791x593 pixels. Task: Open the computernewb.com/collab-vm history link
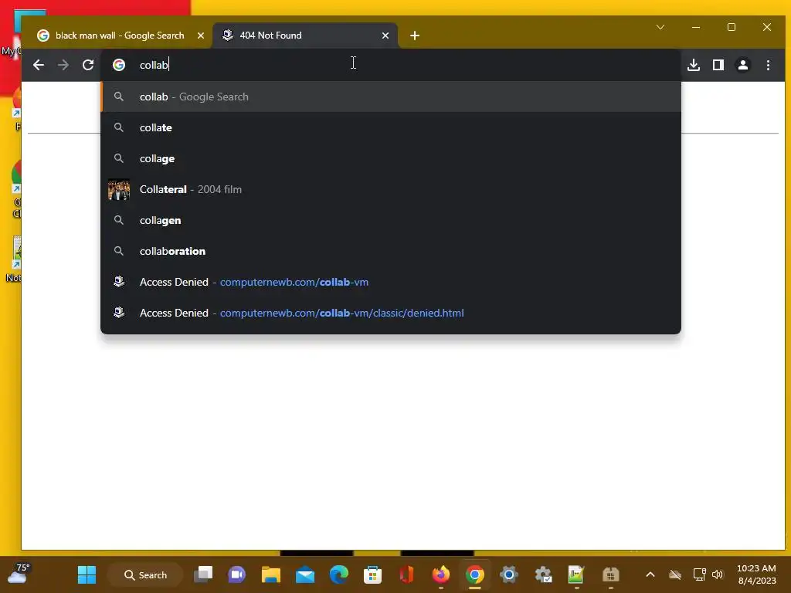(x=391, y=282)
